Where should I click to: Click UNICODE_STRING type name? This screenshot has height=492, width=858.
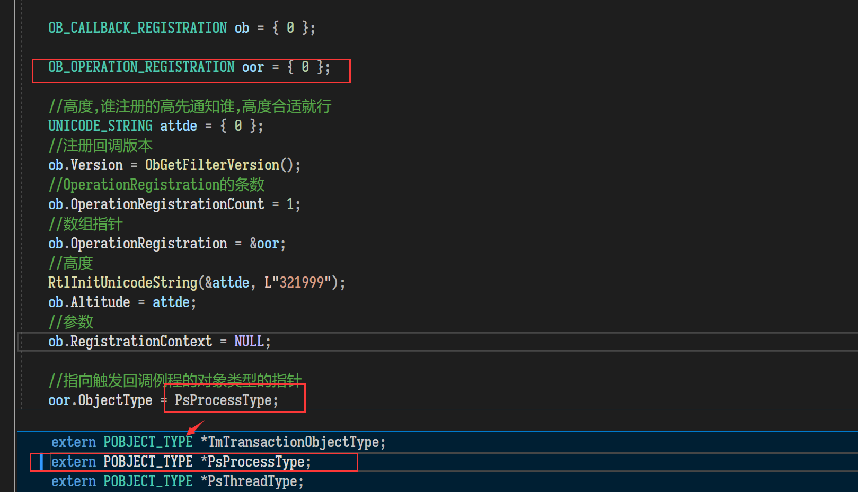[100, 126]
